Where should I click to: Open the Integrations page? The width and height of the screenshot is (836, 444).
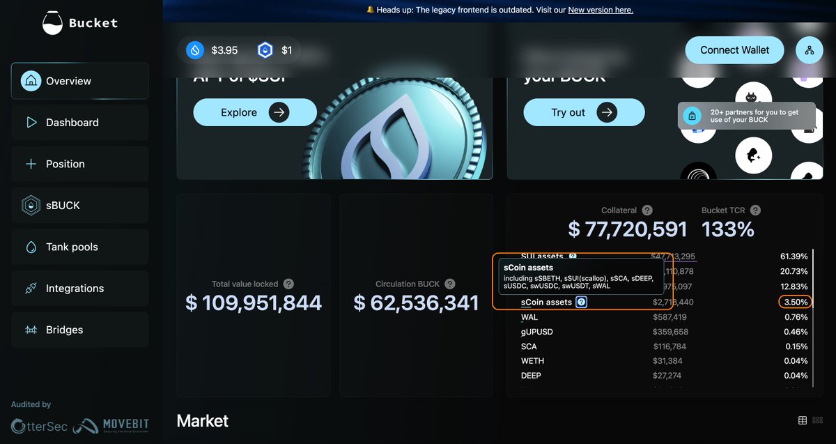point(79,289)
